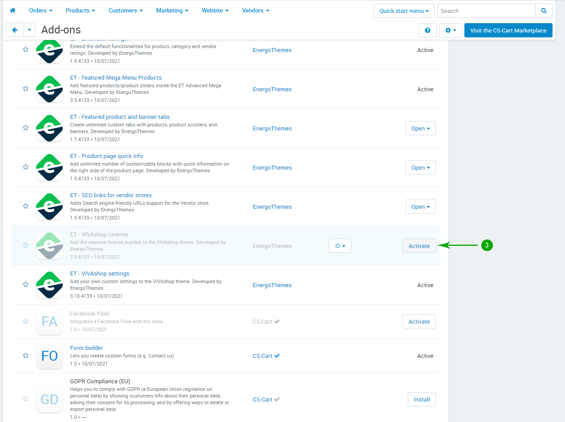Open ET - SEO links for vendor stores link

click(111, 195)
